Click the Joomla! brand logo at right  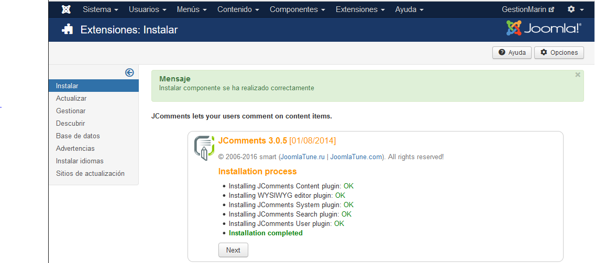(543, 29)
